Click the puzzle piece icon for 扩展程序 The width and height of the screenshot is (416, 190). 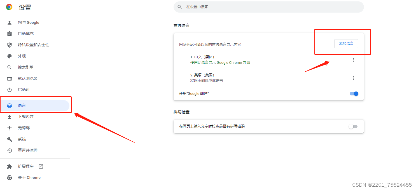10,166
